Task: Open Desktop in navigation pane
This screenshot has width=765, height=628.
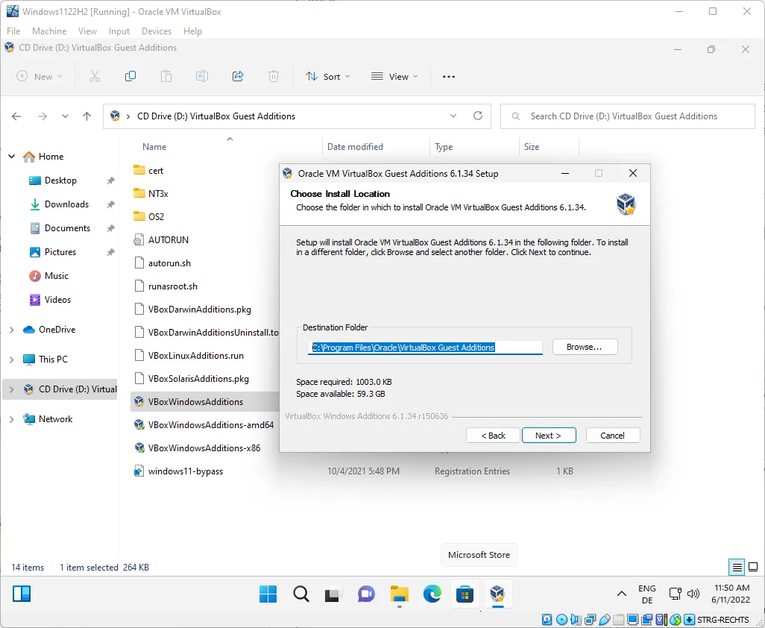Action: point(60,180)
